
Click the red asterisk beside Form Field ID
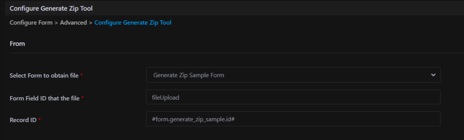tap(83, 98)
